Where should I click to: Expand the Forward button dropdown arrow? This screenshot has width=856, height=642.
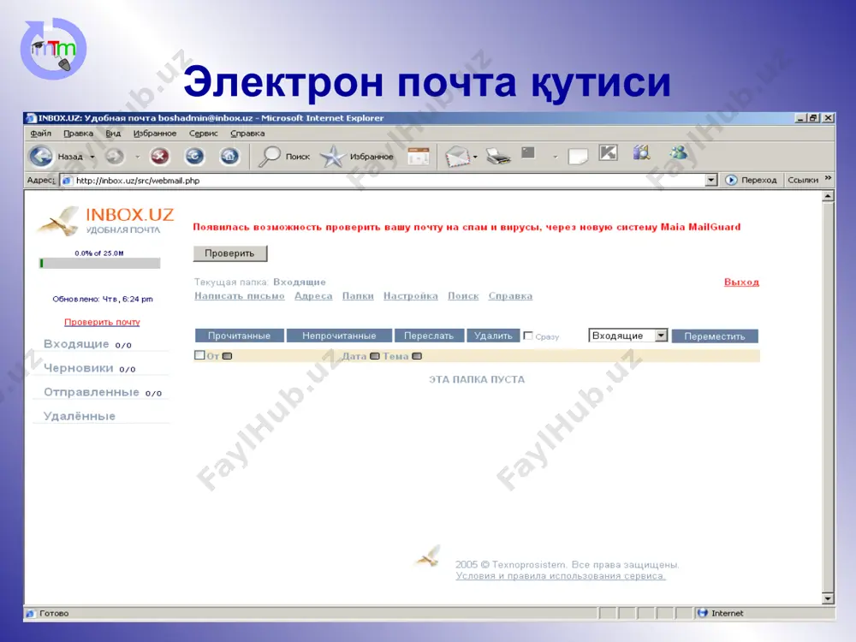coord(137,158)
